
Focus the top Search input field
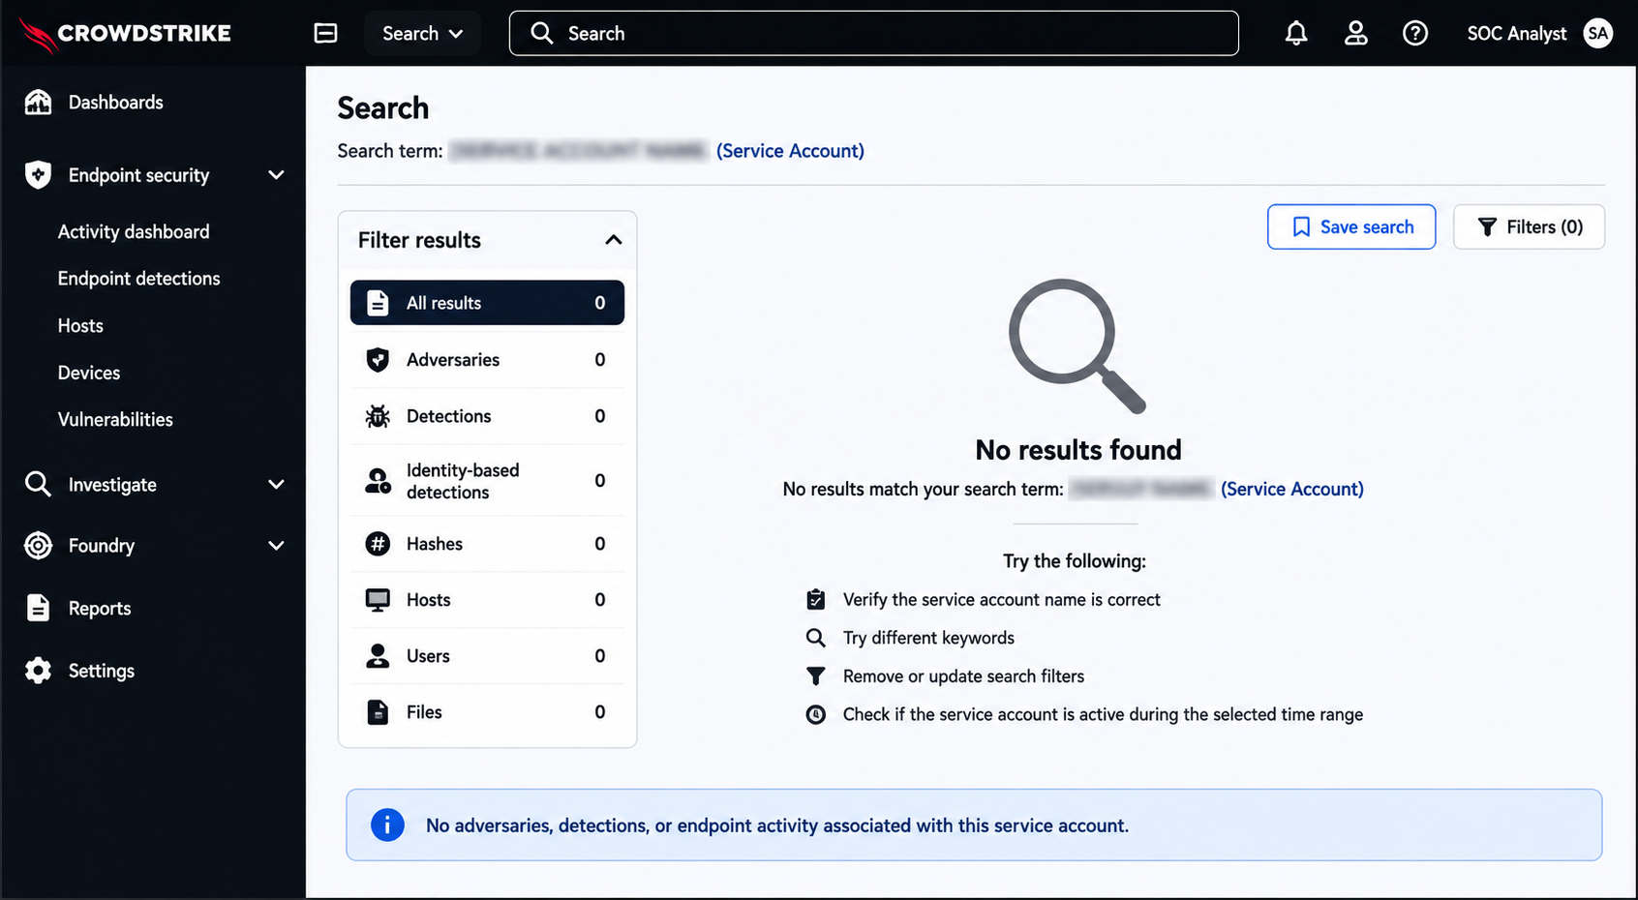pyautogui.click(x=873, y=33)
